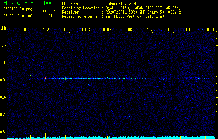Viewport: 218px width, 139px height.
Task: Click the vertical gray range bar near 0.9 kHz
Action: [x=7, y=80]
